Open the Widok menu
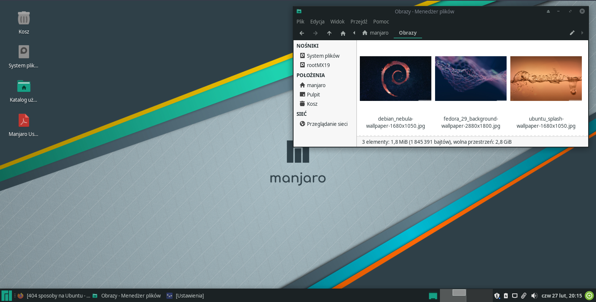 [337, 22]
